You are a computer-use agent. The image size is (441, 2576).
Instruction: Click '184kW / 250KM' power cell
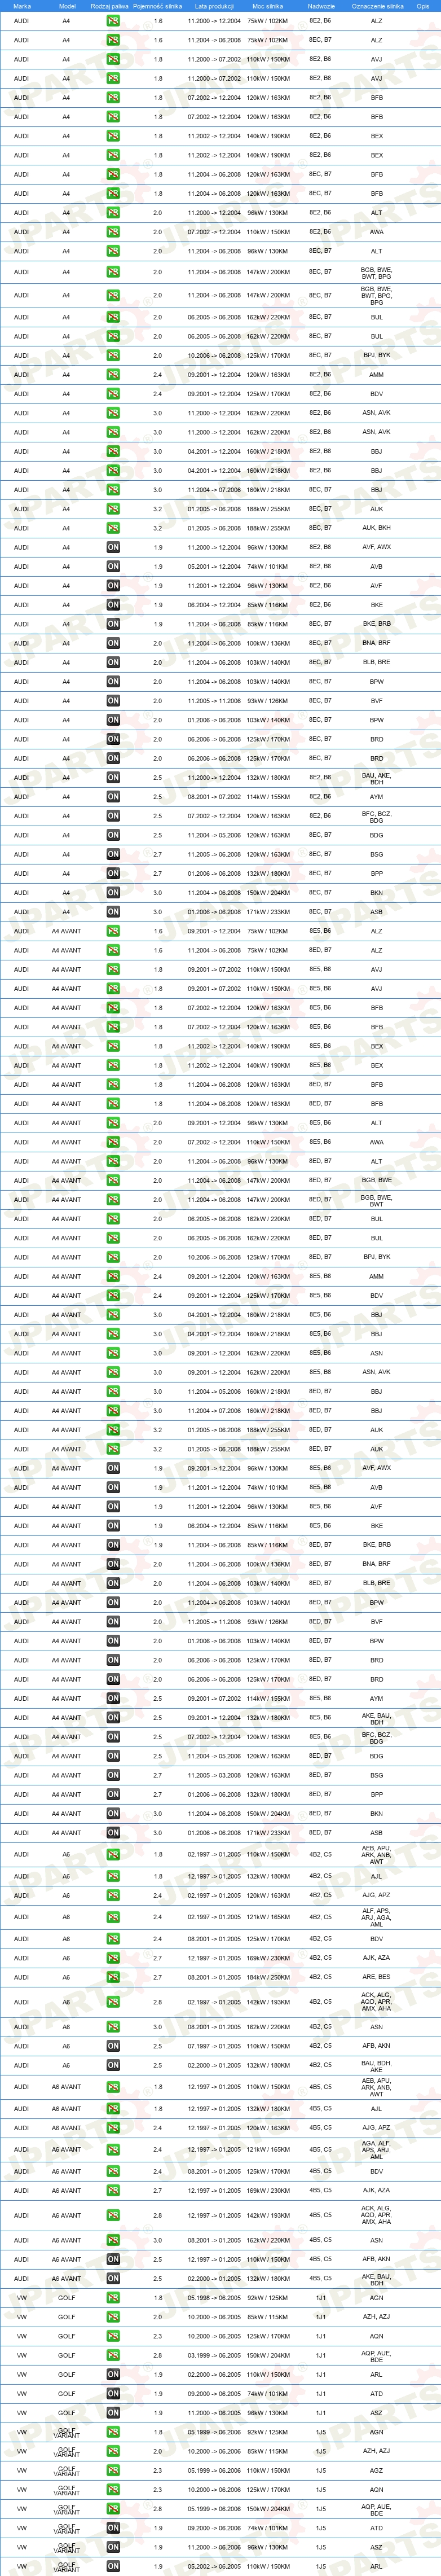267,1977
